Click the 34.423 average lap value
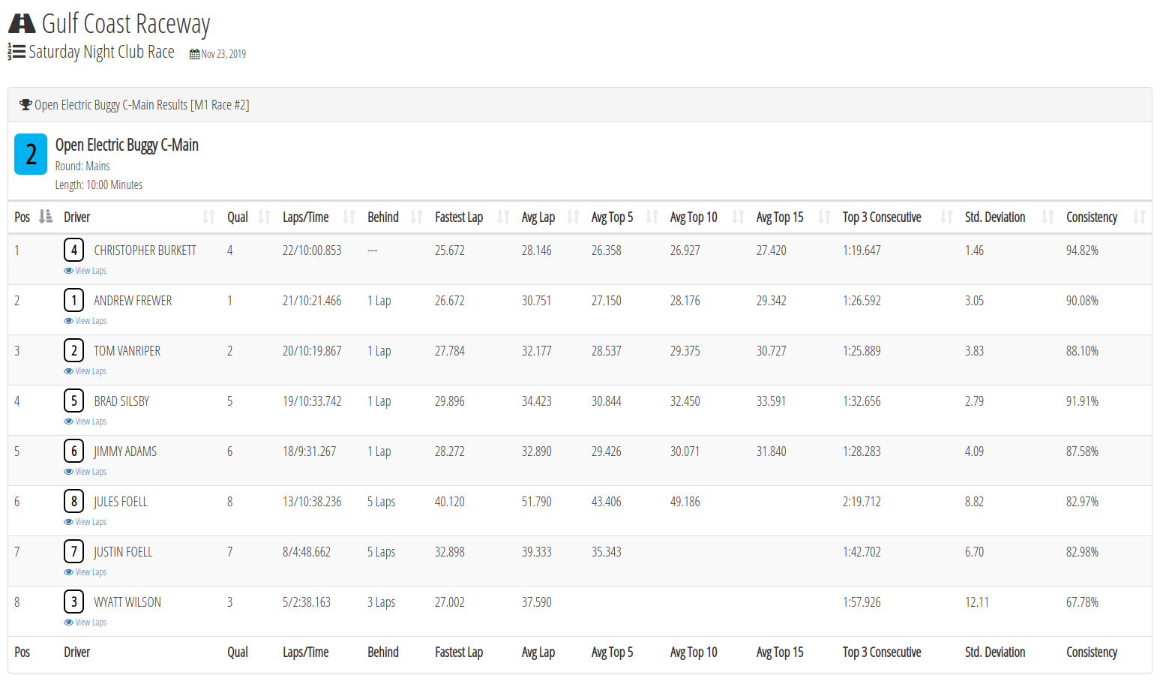 tap(537, 401)
